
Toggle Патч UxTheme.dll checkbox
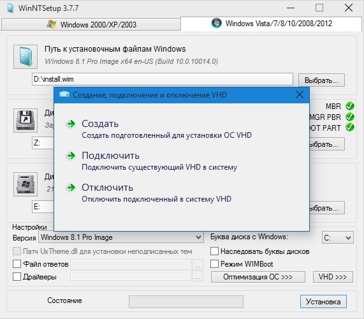click(17, 251)
